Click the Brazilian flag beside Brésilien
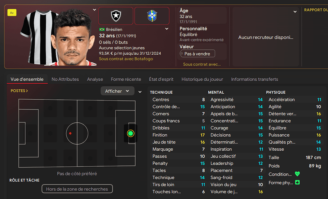The width and height of the screenshot is (328, 199). [102, 29]
